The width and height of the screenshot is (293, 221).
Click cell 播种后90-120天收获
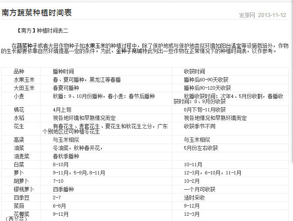[207, 88]
